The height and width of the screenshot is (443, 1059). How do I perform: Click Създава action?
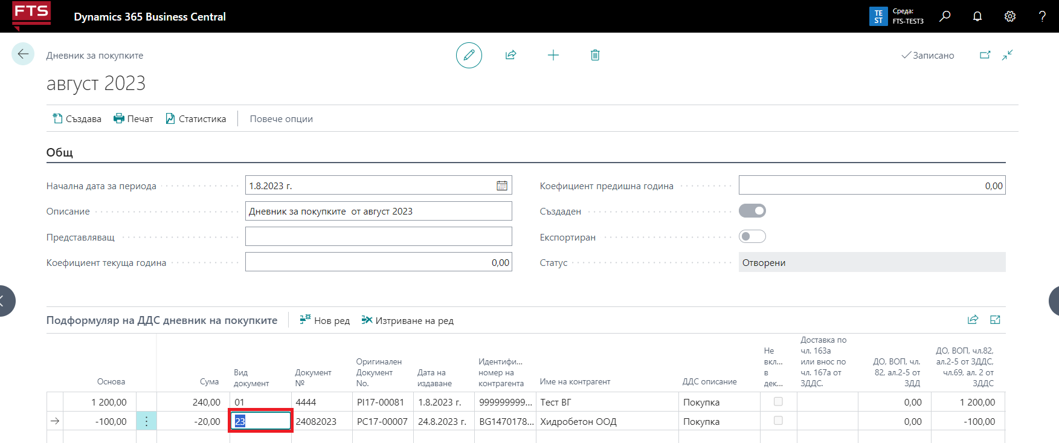[x=77, y=118]
